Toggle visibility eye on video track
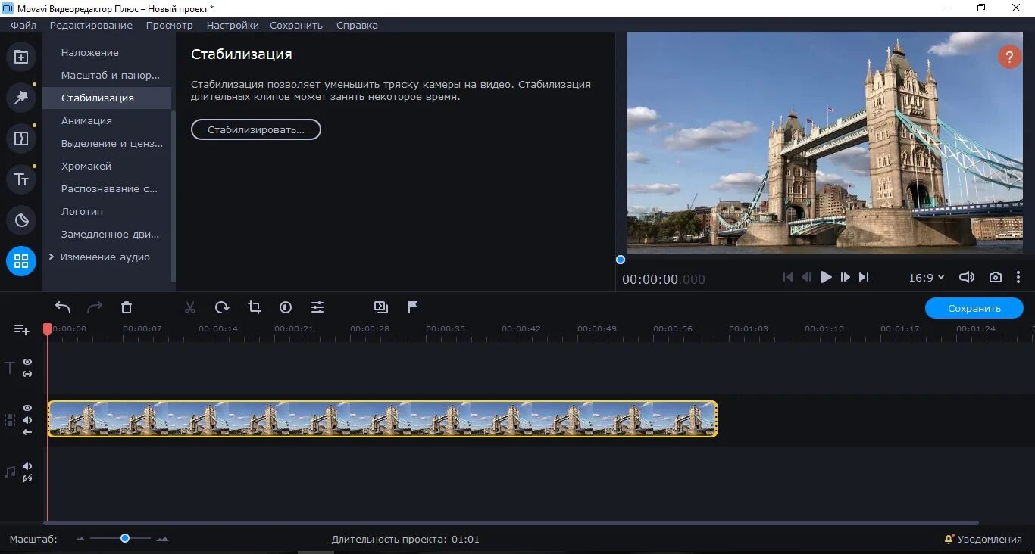The width and height of the screenshot is (1035, 554). coord(27,408)
